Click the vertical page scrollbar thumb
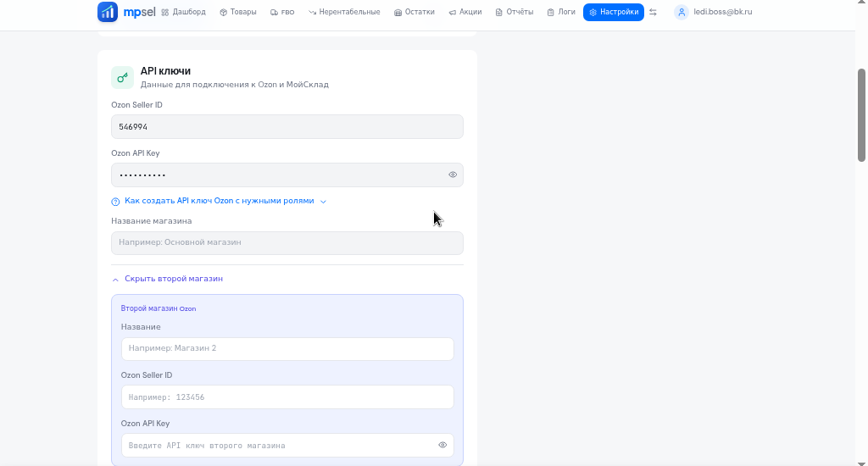The height and width of the screenshot is (466, 868). [861, 115]
